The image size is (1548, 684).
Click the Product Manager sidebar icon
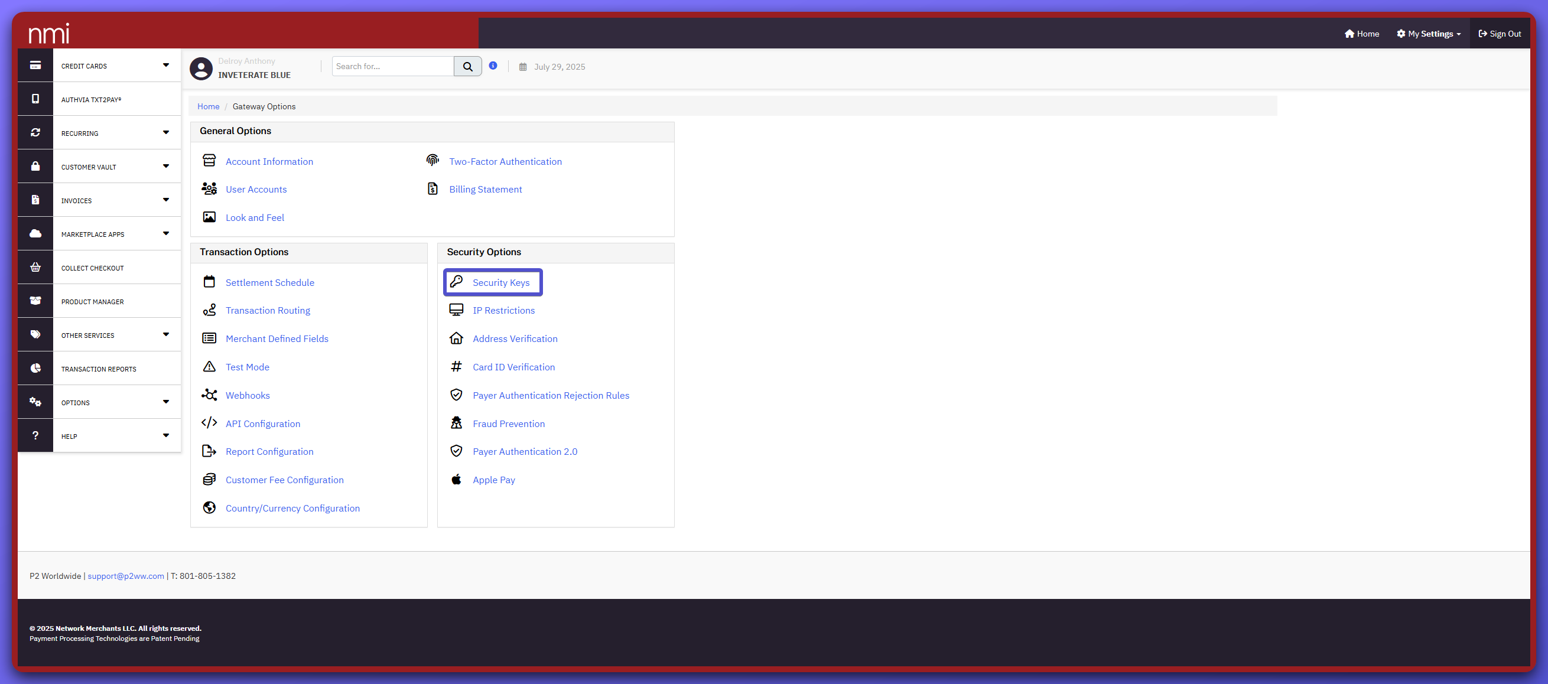click(x=35, y=301)
